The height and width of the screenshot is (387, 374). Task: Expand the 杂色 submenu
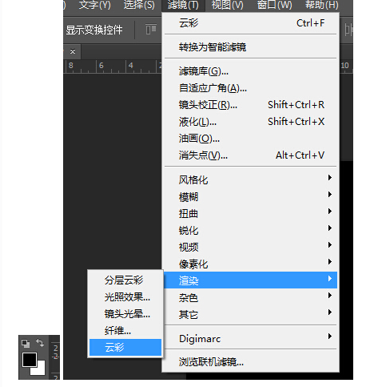point(251,297)
